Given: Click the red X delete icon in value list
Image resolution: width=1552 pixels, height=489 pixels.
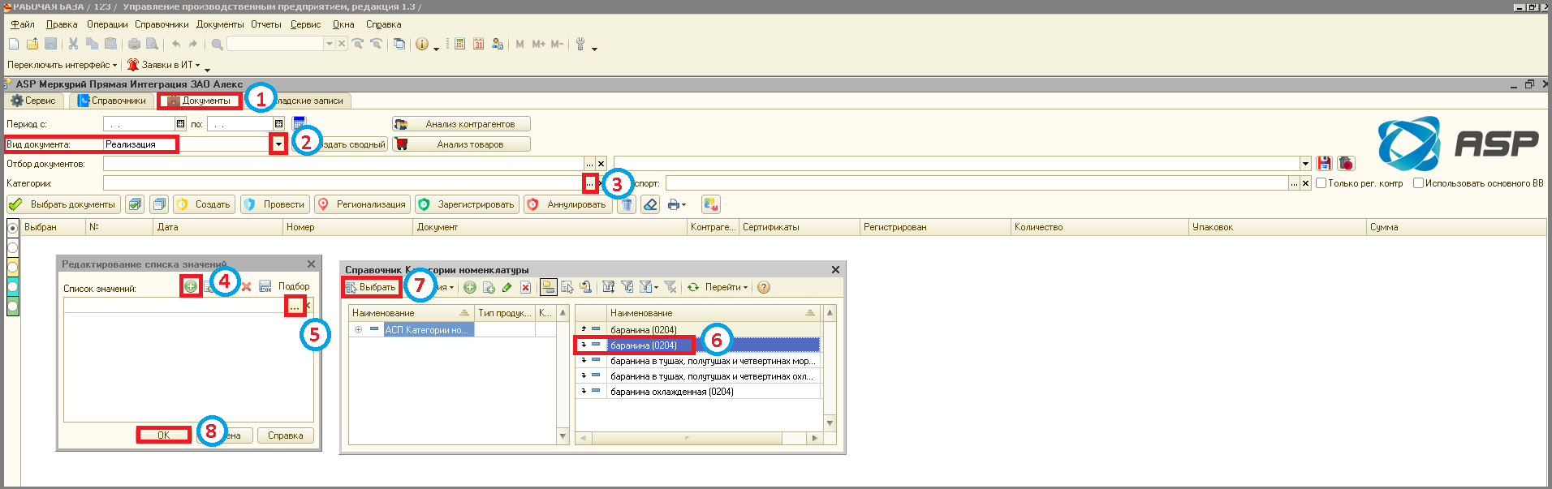Looking at the screenshot, I should pos(246,286).
